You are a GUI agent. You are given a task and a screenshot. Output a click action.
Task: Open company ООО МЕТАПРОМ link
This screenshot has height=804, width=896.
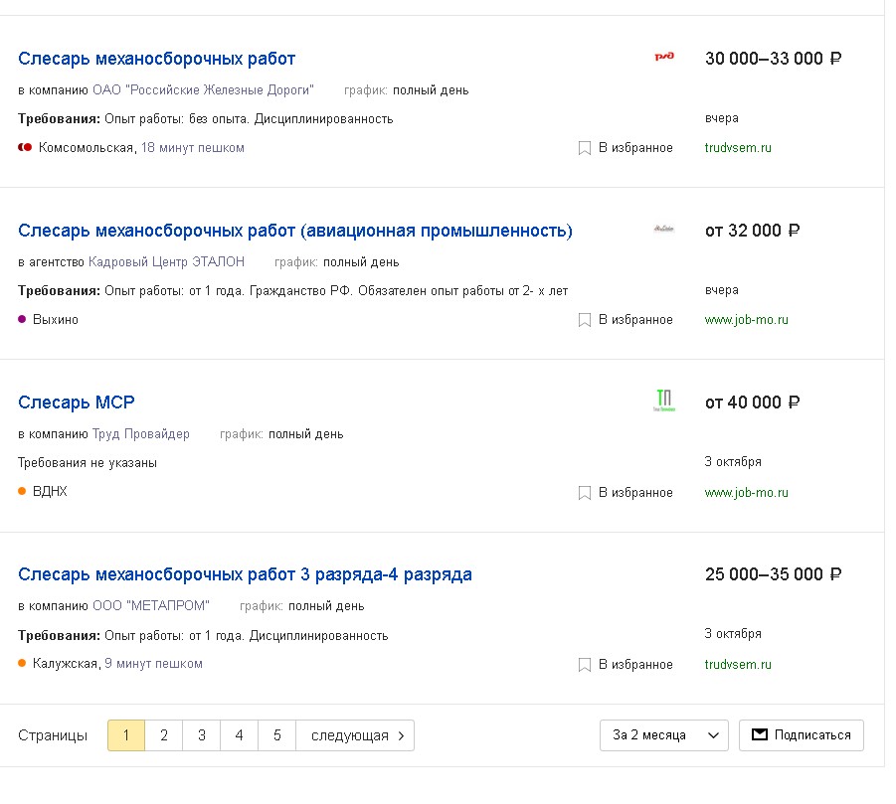[151, 606]
